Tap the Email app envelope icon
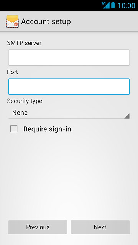 pos(12,21)
